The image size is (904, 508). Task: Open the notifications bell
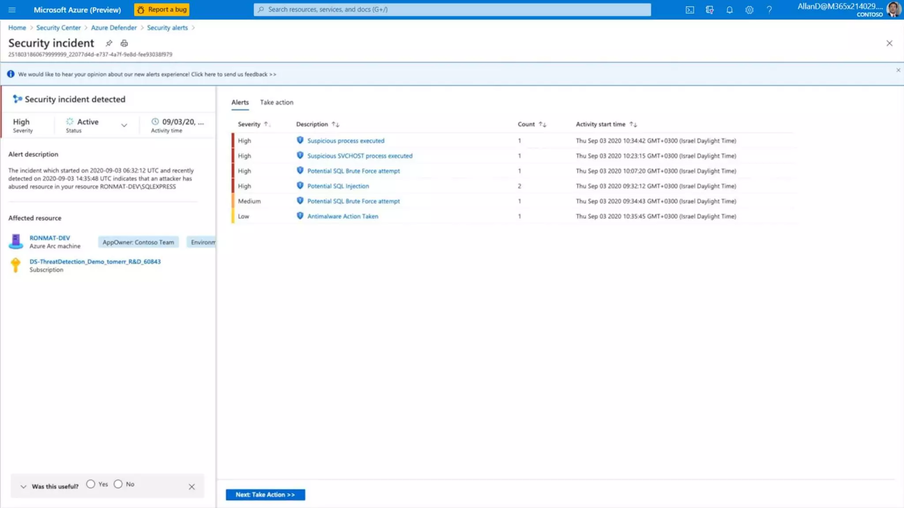729,10
